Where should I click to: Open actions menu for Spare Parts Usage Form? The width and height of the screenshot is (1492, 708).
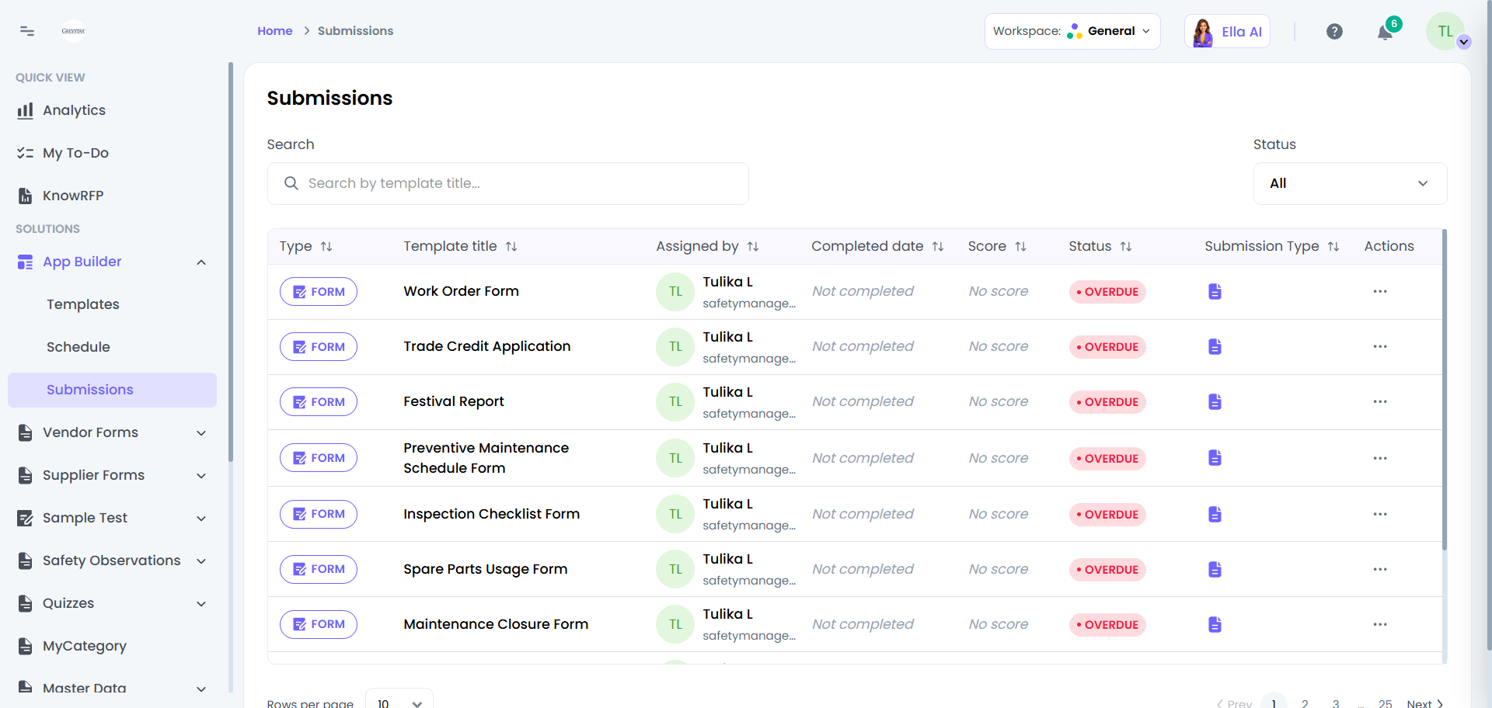tap(1380, 569)
